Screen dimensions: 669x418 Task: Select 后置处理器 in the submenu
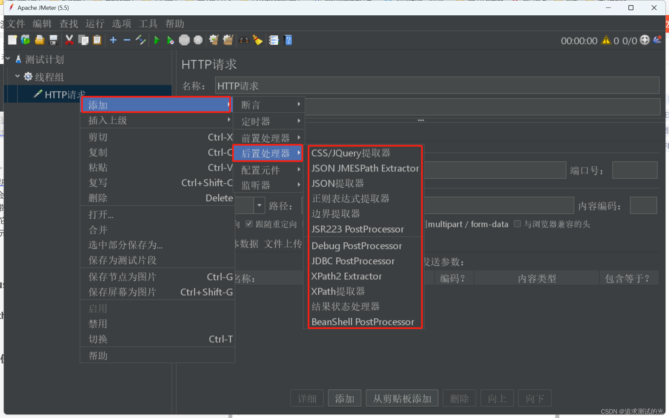268,153
